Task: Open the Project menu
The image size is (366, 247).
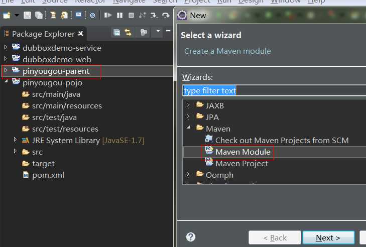Action: click(x=197, y=2)
